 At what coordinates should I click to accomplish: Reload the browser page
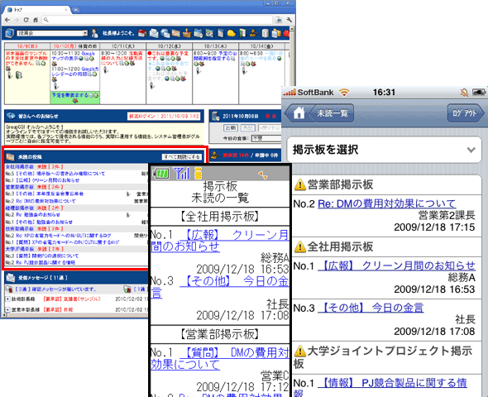26,20
